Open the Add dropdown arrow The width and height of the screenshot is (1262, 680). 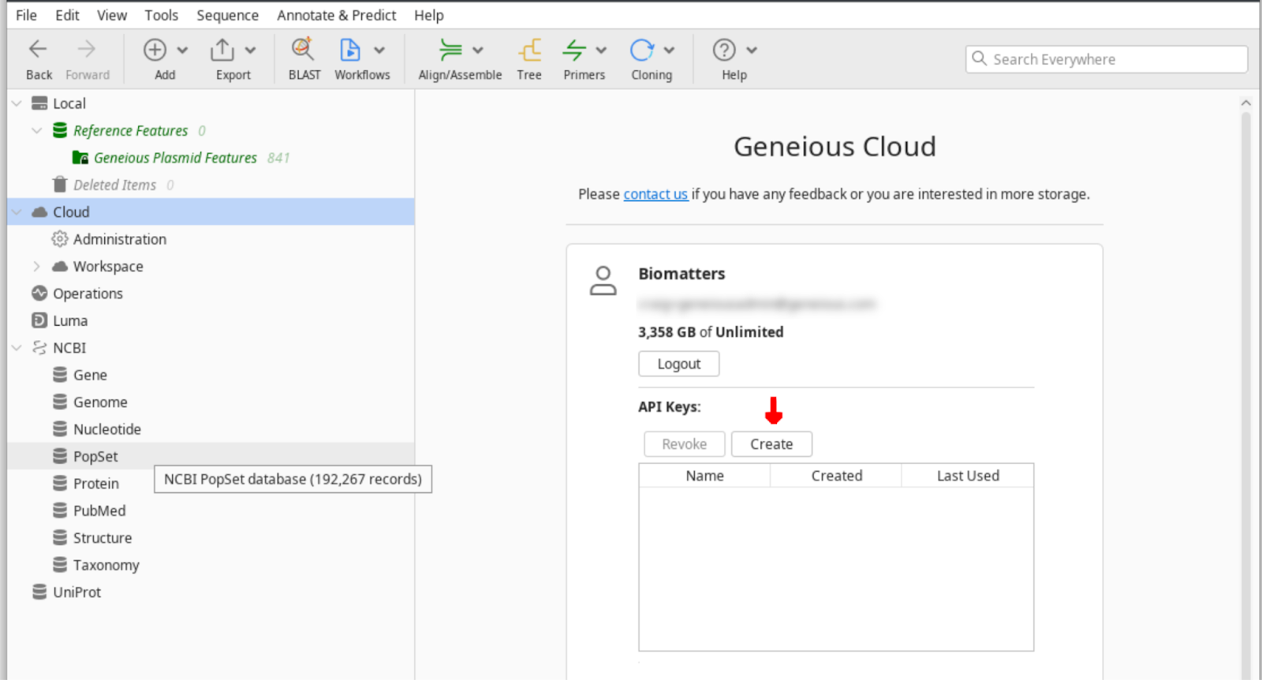coord(183,50)
